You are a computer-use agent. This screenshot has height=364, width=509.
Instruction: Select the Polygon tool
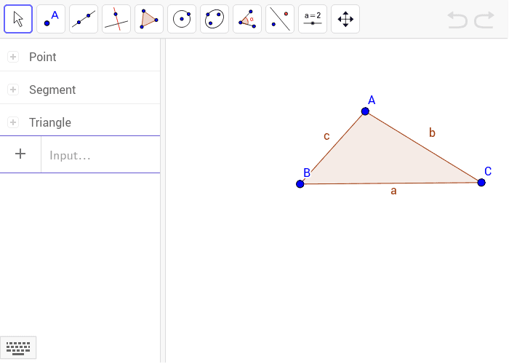click(149, 19)
